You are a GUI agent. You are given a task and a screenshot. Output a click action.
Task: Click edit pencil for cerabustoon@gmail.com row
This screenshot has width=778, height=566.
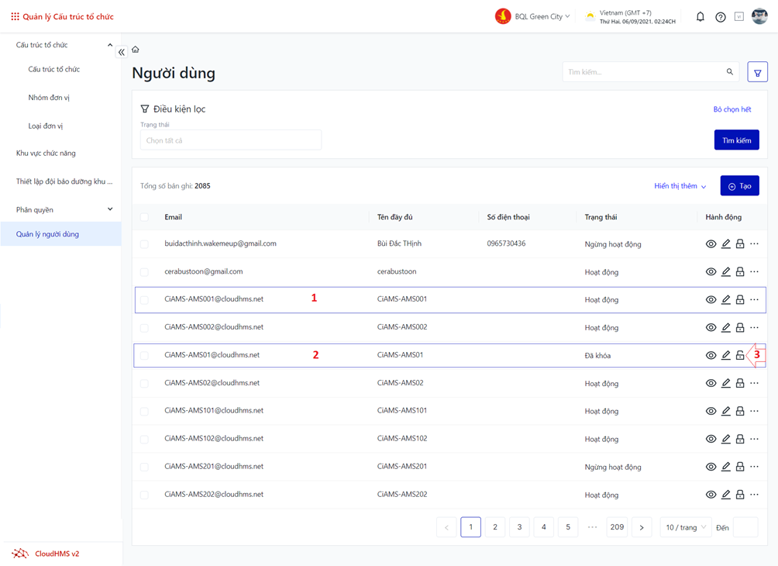point(725,272)
